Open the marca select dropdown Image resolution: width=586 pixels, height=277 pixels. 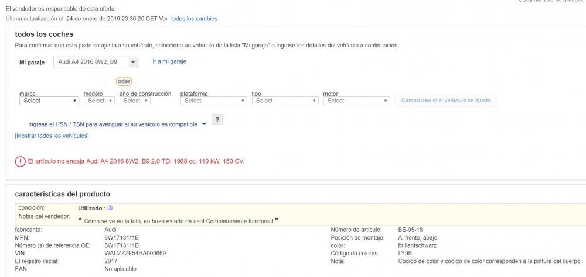49,101
